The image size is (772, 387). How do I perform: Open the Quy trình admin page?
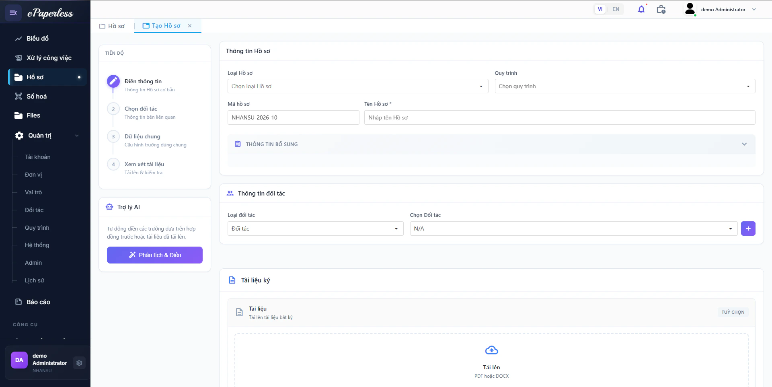37,228
